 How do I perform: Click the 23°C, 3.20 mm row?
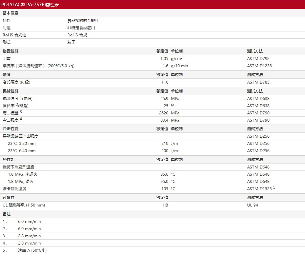point(22,144)
